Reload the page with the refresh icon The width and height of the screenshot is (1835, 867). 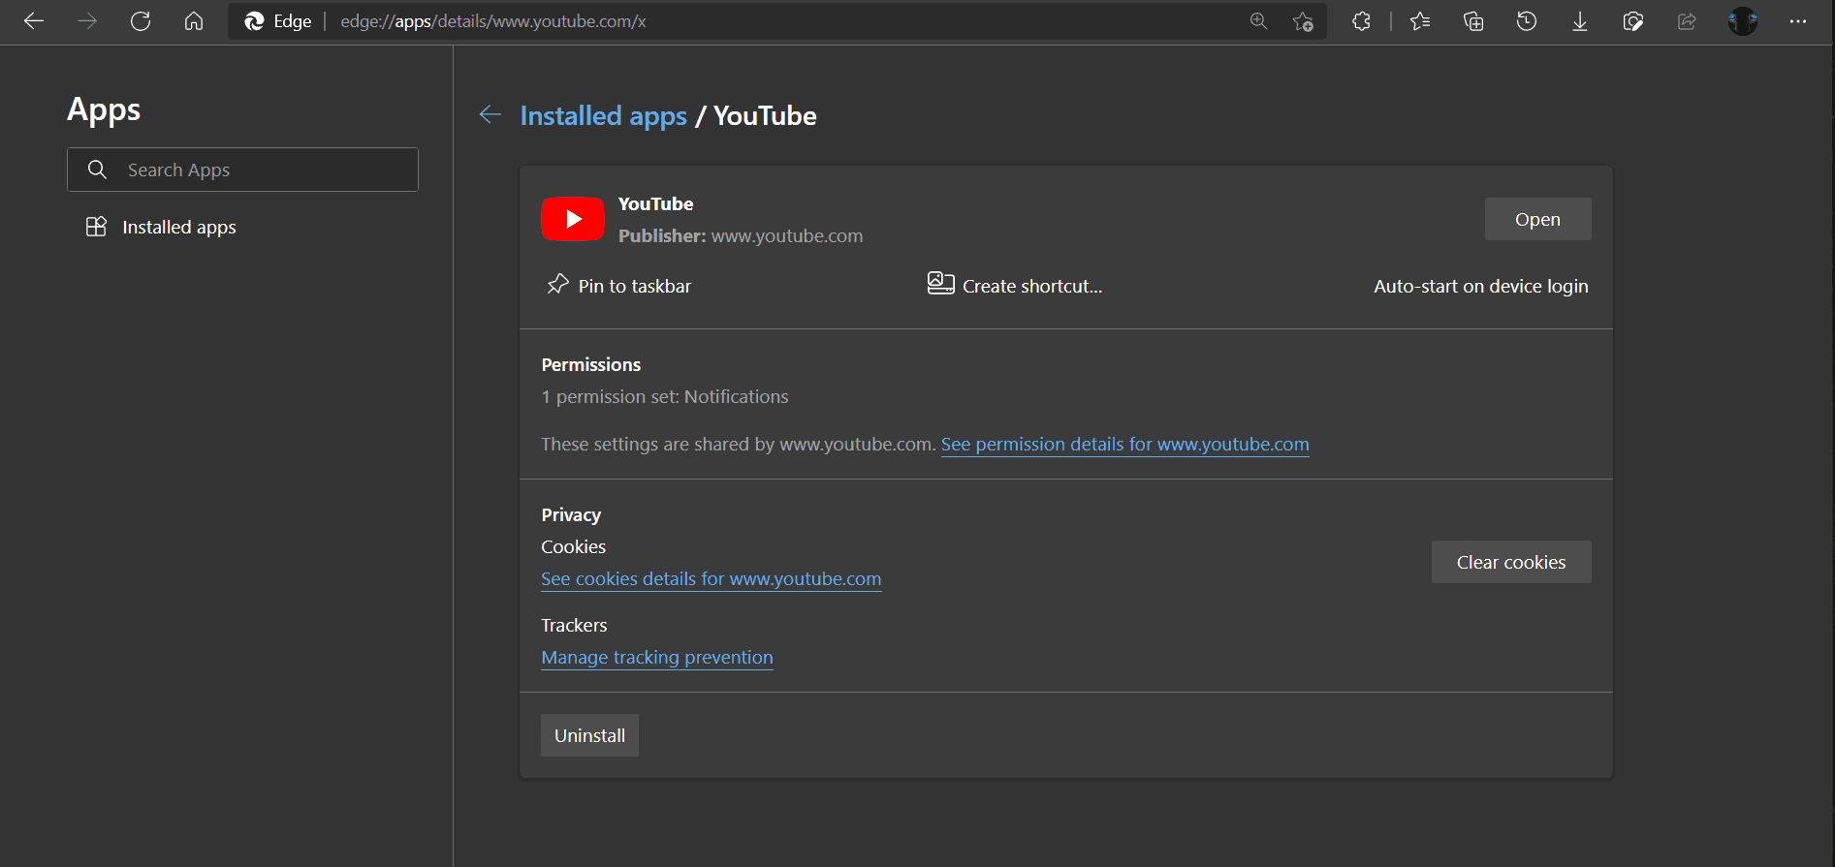click(141, 21)
